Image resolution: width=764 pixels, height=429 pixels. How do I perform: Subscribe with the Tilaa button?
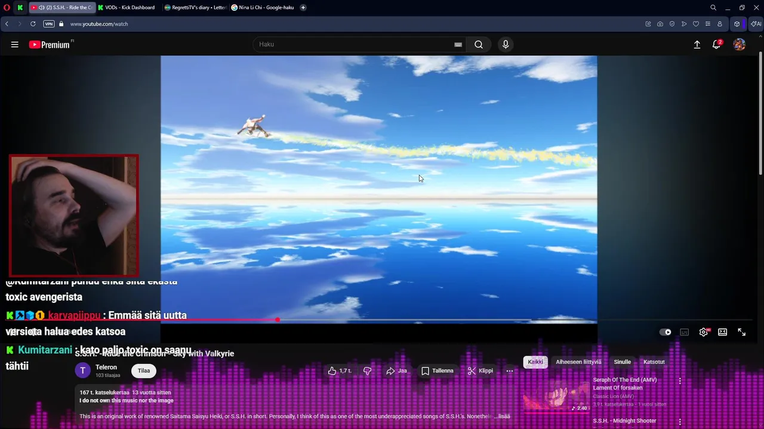(144, 371)
